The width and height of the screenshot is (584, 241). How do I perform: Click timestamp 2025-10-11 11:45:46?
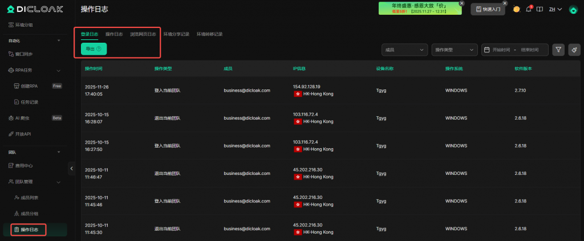click(x=96, y=201)
